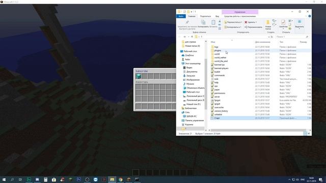Switch to the Вид ribbon tab

point(217,16)
